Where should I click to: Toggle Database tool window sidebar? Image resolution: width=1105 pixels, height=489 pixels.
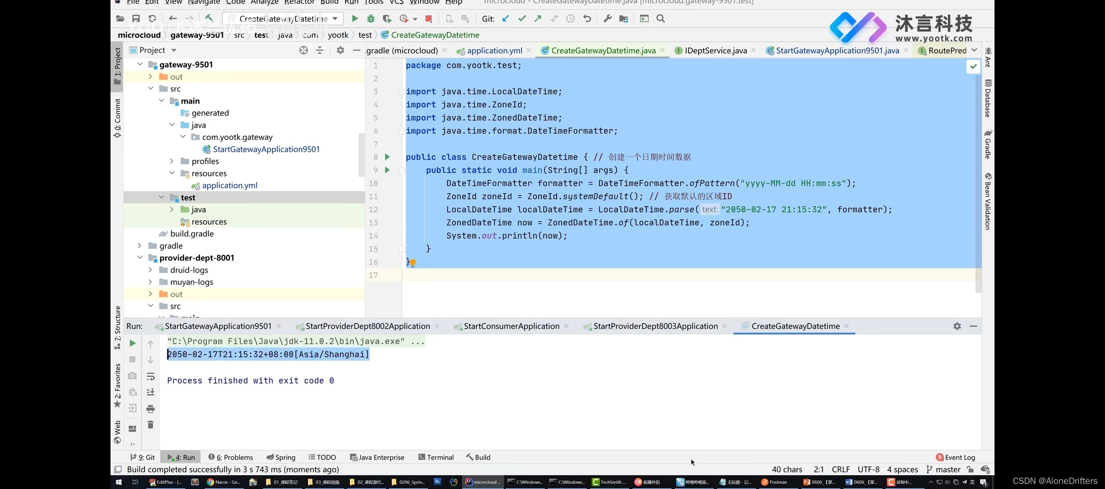click(x=988, y=98)
